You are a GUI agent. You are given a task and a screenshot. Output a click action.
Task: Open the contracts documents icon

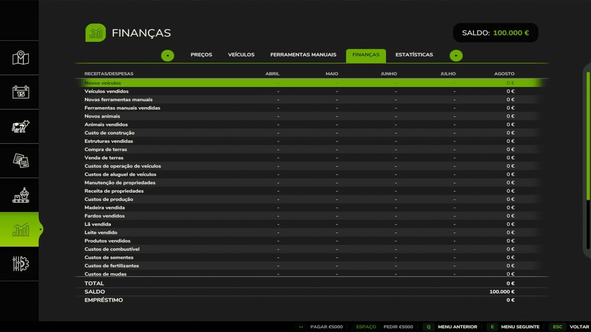(20, 161)
